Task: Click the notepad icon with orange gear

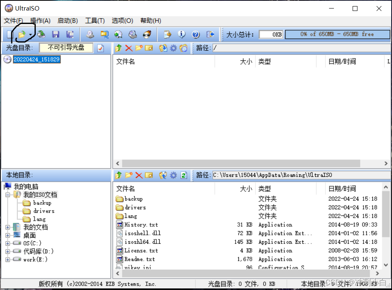Action: click(167, 34)
